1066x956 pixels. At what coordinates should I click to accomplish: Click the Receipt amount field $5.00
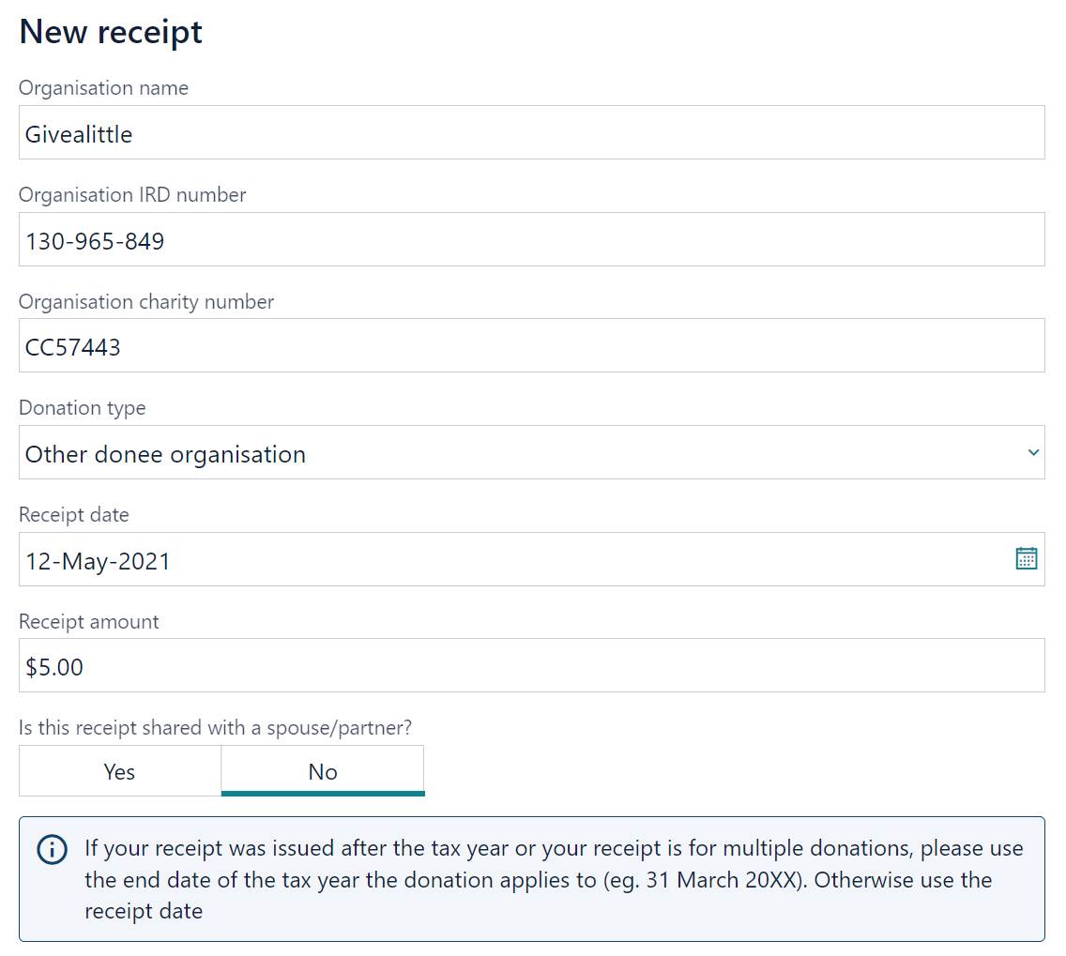pos(532,665)
